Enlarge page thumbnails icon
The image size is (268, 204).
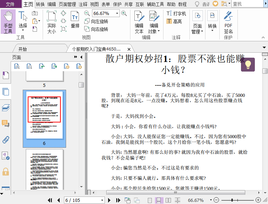[17, 66]
